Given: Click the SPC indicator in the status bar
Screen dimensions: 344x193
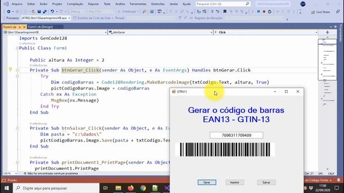Looking at the screenshot, I should coord(320,174).
